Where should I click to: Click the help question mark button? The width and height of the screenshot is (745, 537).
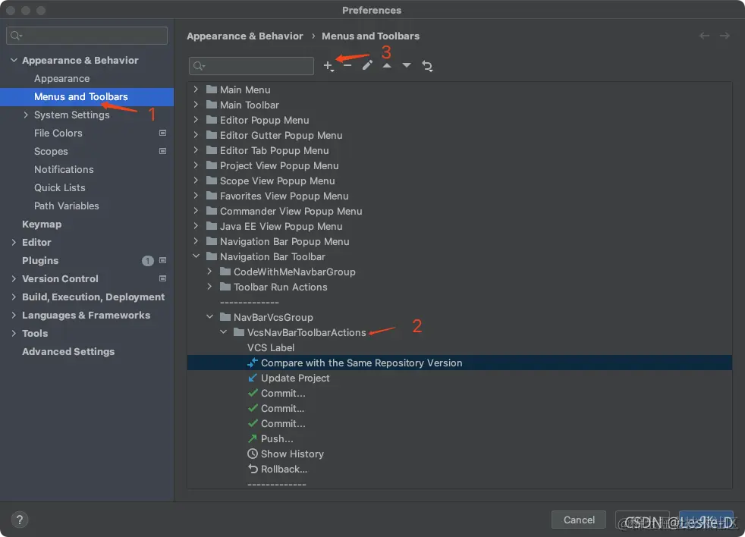click(20, 520)
